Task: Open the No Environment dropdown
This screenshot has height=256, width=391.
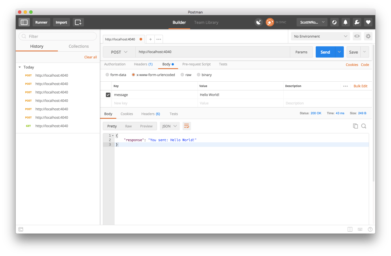Action: pyautogui.click(x=320, y=36)
